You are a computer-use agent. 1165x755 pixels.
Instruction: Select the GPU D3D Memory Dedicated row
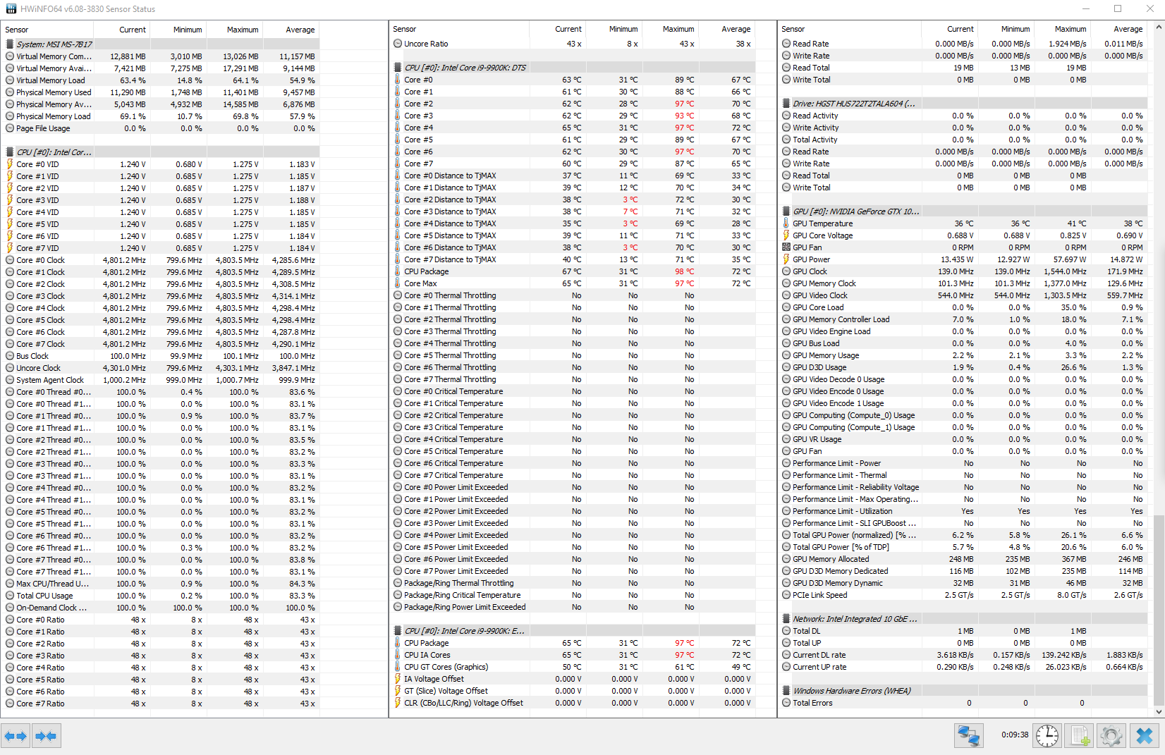(x=963, y=571)
